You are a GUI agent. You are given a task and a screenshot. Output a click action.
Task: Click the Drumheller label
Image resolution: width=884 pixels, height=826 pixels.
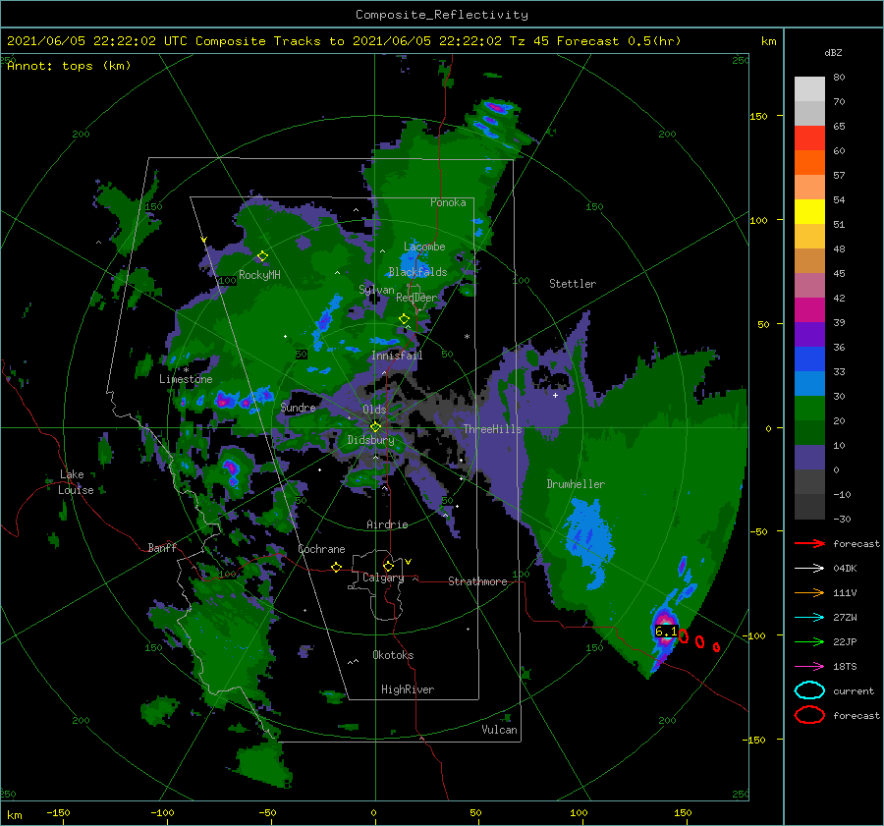click(576, 484)
